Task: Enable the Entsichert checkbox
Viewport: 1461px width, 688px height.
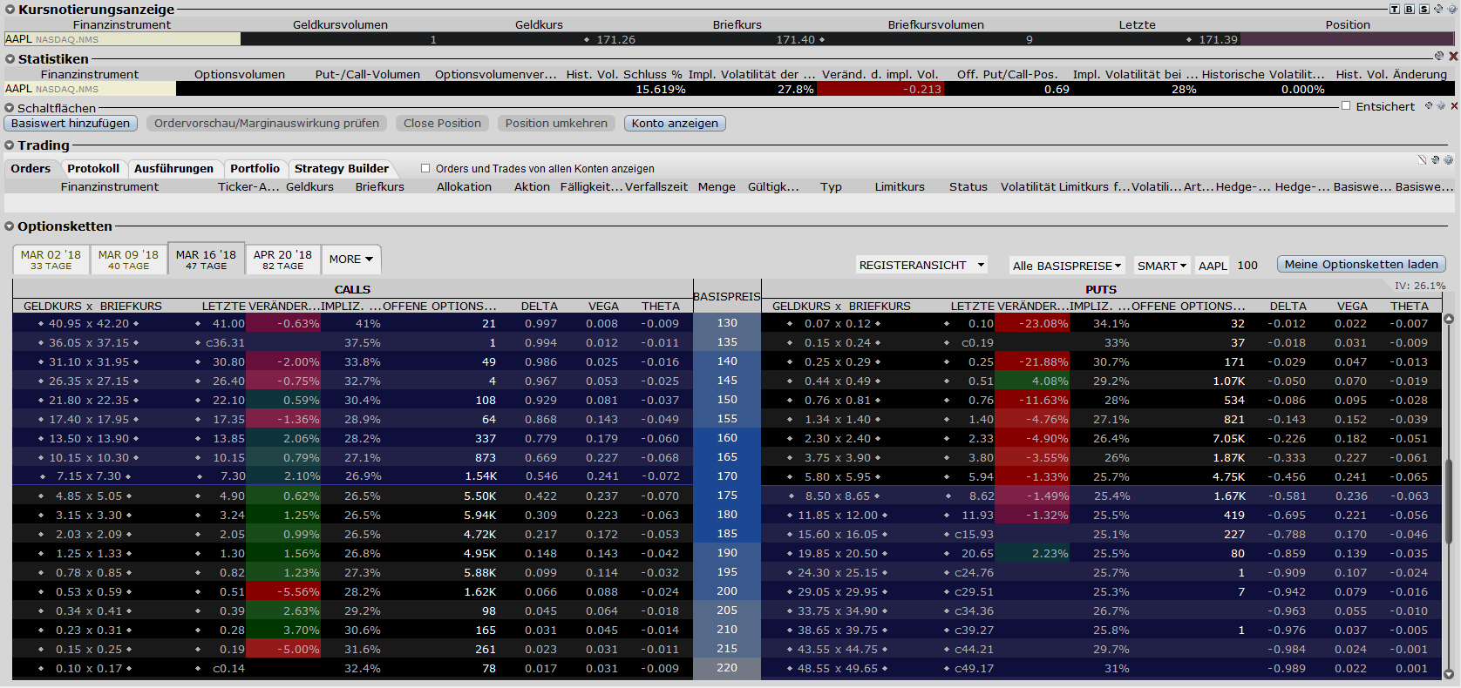Action: [1346, 106]
